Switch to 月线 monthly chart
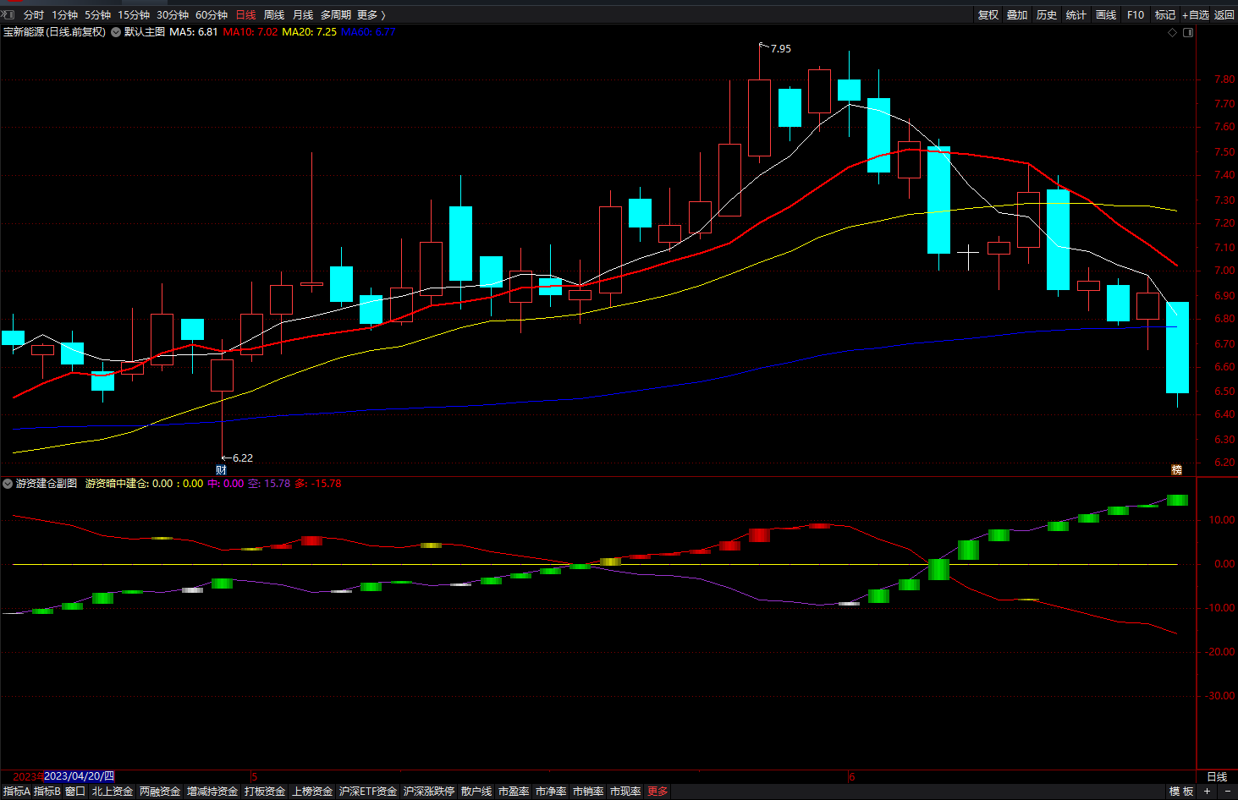 pyautogui.click(x=303, y=15)
